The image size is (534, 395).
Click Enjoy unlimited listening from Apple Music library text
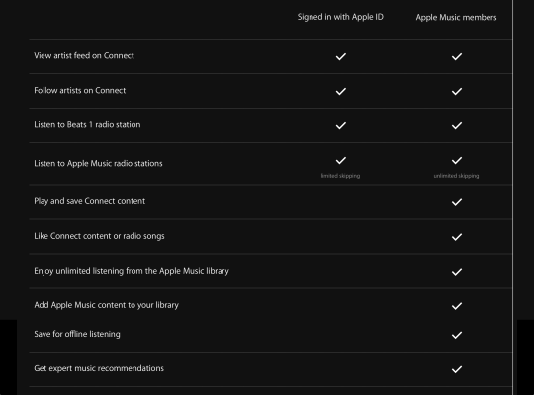132,271
